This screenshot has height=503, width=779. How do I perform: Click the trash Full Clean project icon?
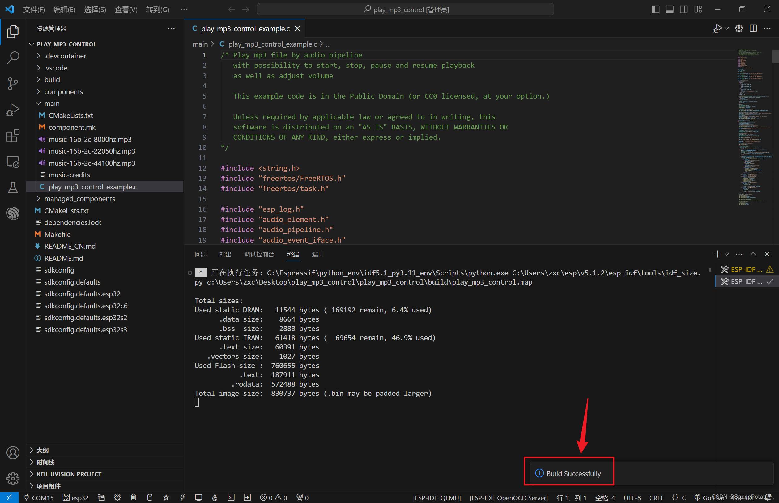click(x=133, y=497)
